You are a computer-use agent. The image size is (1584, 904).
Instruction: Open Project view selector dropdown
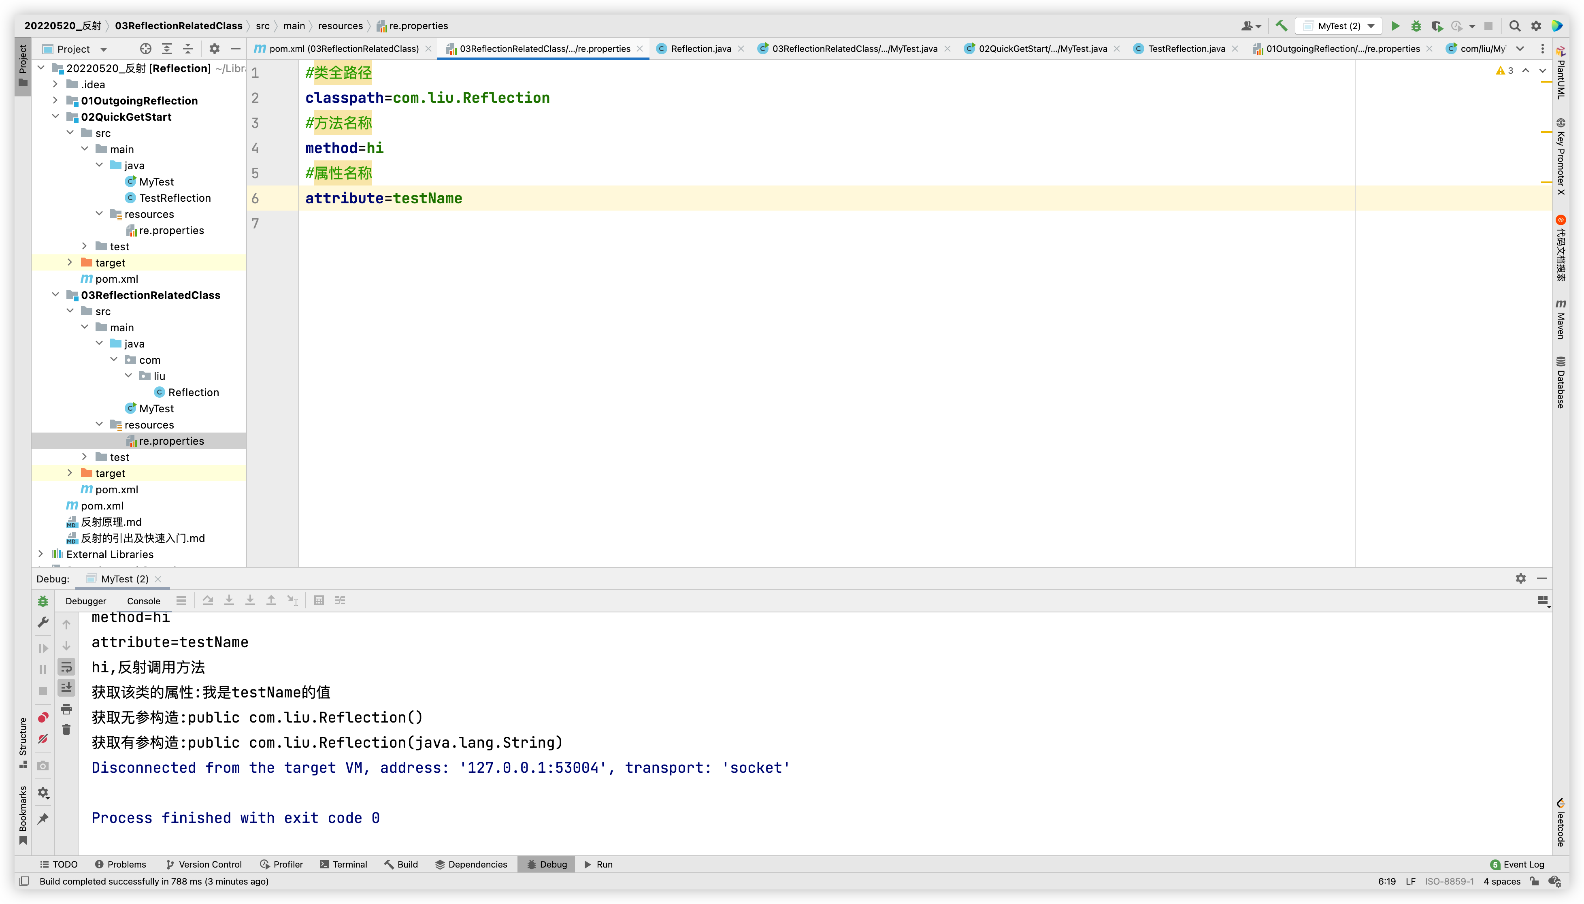tap(75, 49)
